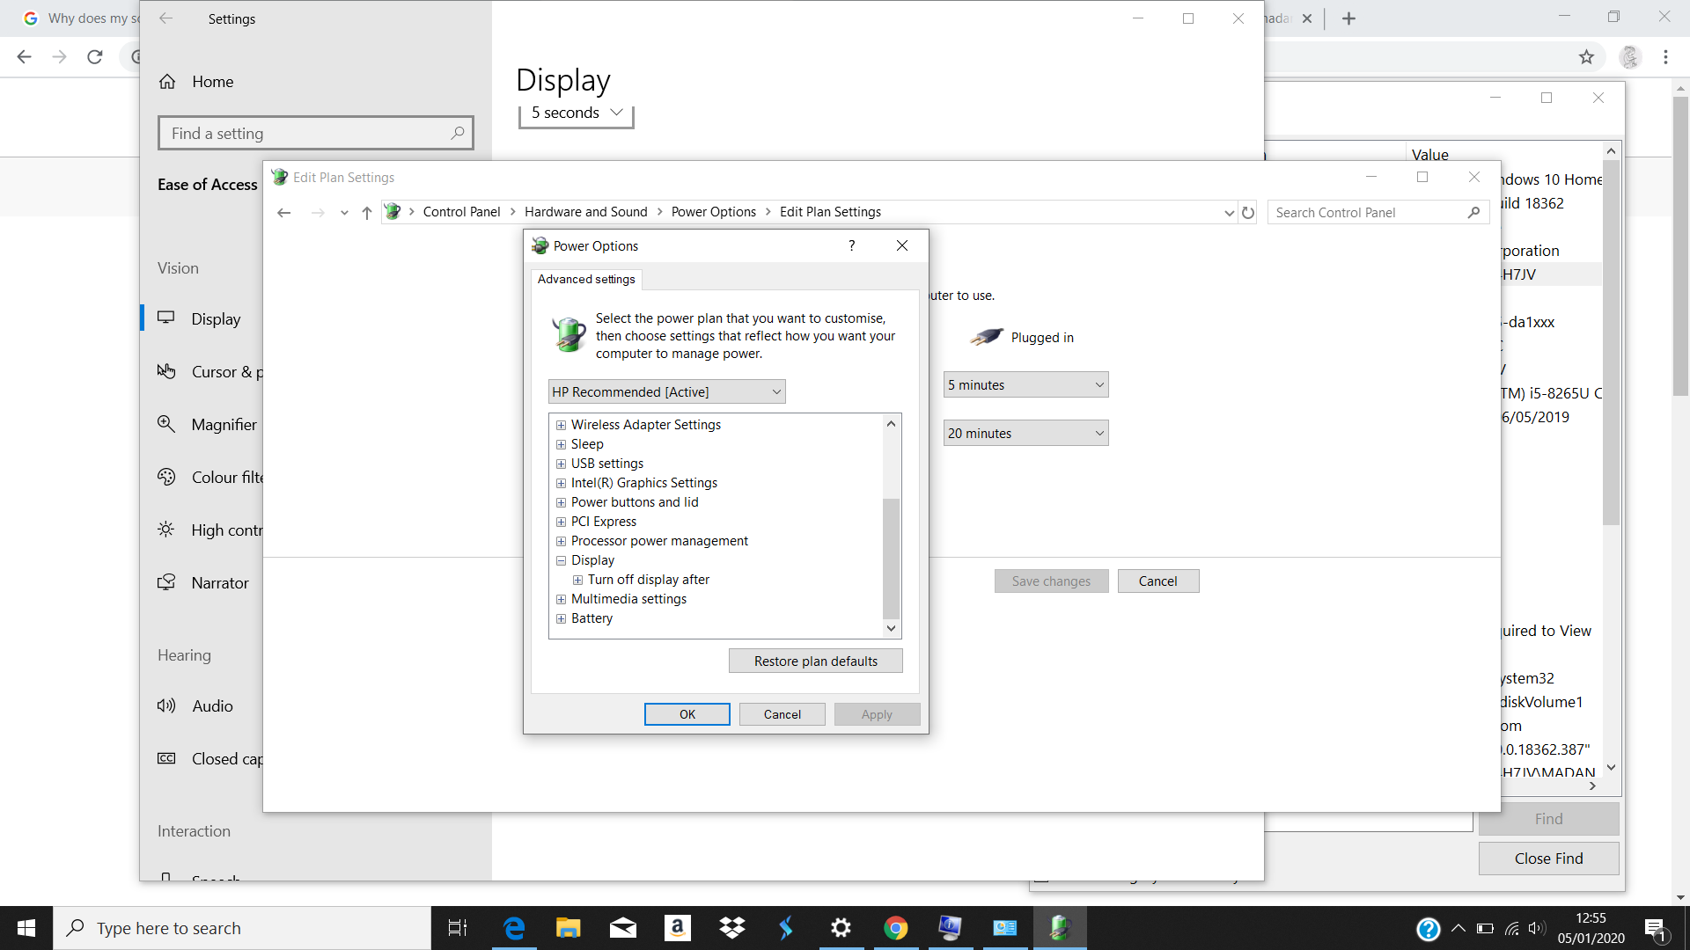Click the back arrow in Edit Plan Settings
This screenshot has width=1690, height=950.
click(283, 212)
